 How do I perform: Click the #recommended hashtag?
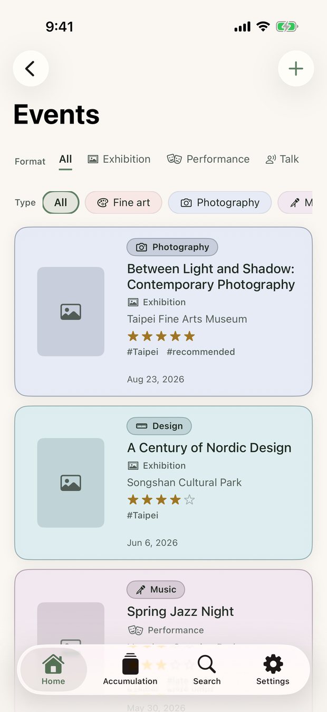(x=201, y=352)
